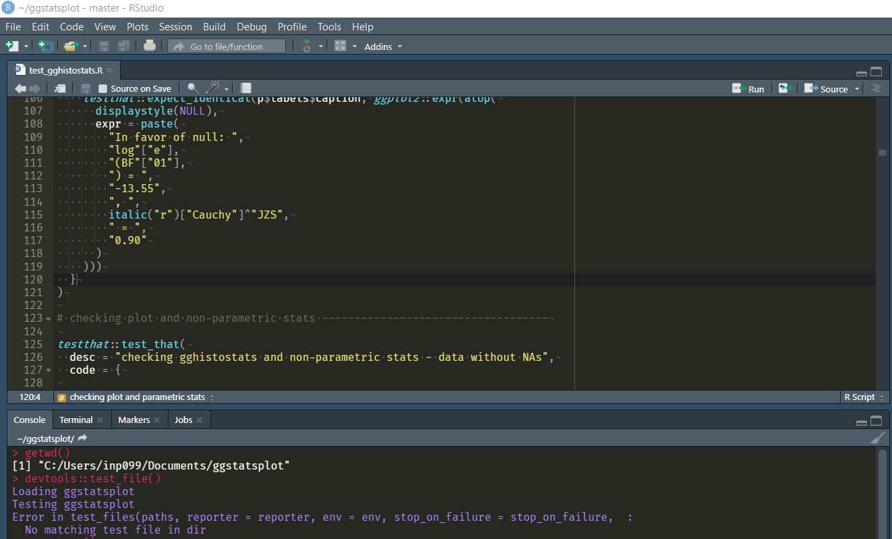Click the editor vertical scrollbar thumb

tap(882, 153)
